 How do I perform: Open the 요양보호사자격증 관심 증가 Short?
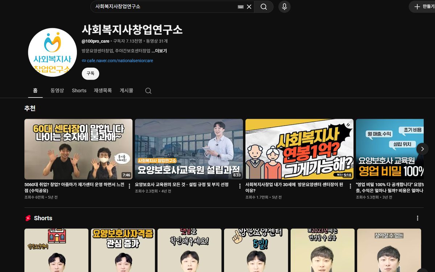click(123, 250)
